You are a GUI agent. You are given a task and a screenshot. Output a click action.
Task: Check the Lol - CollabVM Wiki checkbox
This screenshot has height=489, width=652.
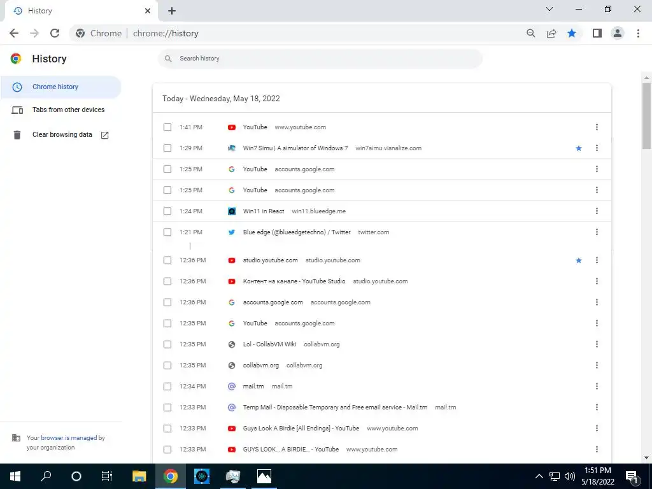pos(167,344)
